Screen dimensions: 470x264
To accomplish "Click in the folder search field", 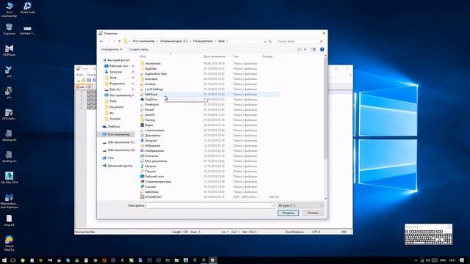I will (300, 41).
